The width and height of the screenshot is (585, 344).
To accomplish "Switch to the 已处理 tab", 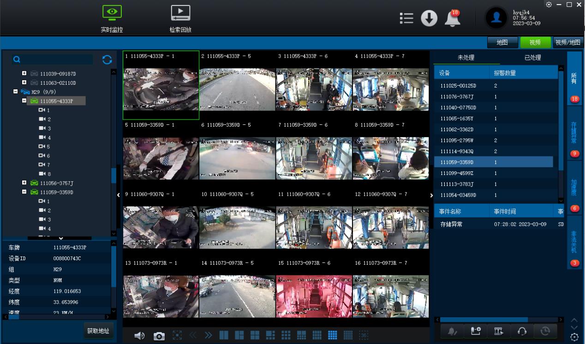I will click(532, 58).
